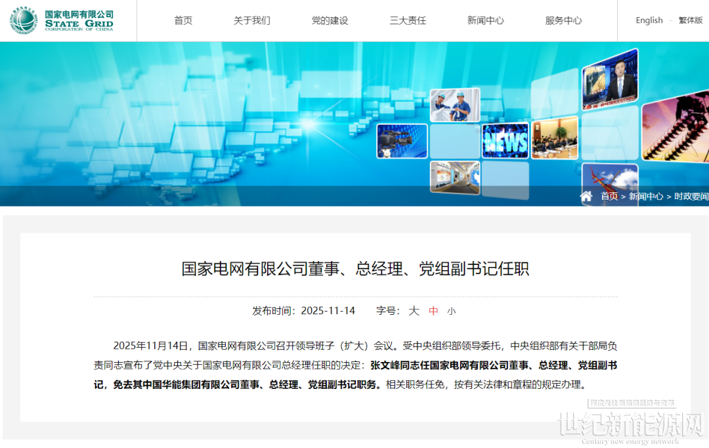Open the 关于我们 menu
This screenshot has height=448, width=709.
pyautogui.click(x=251, y=20)
